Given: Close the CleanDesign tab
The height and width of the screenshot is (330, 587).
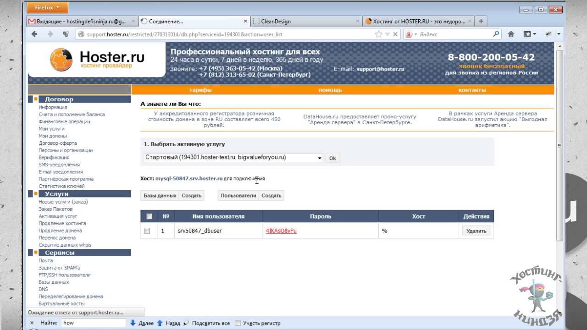Looking at the screenshot, I should point(358,21).
